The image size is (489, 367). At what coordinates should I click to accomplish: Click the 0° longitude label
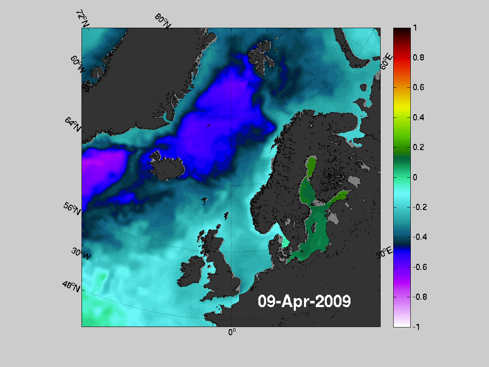[x=232, y=332]
